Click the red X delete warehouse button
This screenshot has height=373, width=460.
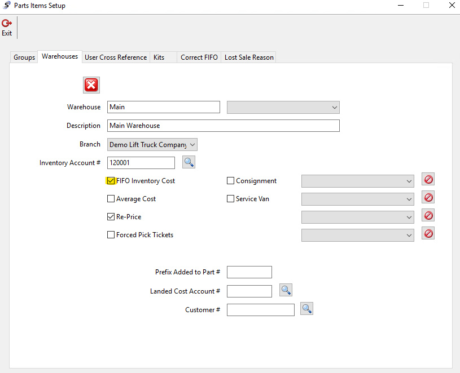[x=91, y=85]
